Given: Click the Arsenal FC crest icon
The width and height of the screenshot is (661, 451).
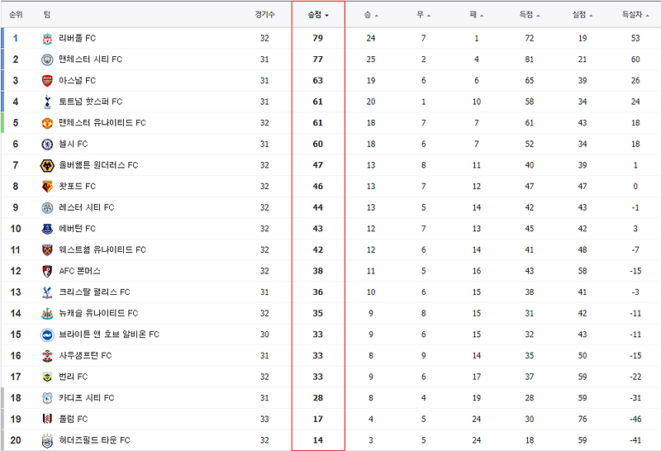Looking at the screenshot, I should tap(47, 81).
